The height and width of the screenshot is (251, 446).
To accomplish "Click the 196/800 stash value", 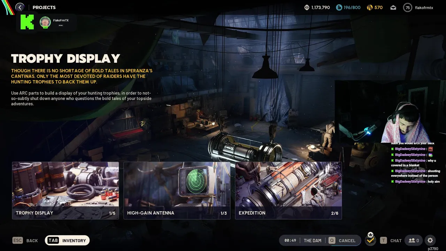I will pos(352,7).
